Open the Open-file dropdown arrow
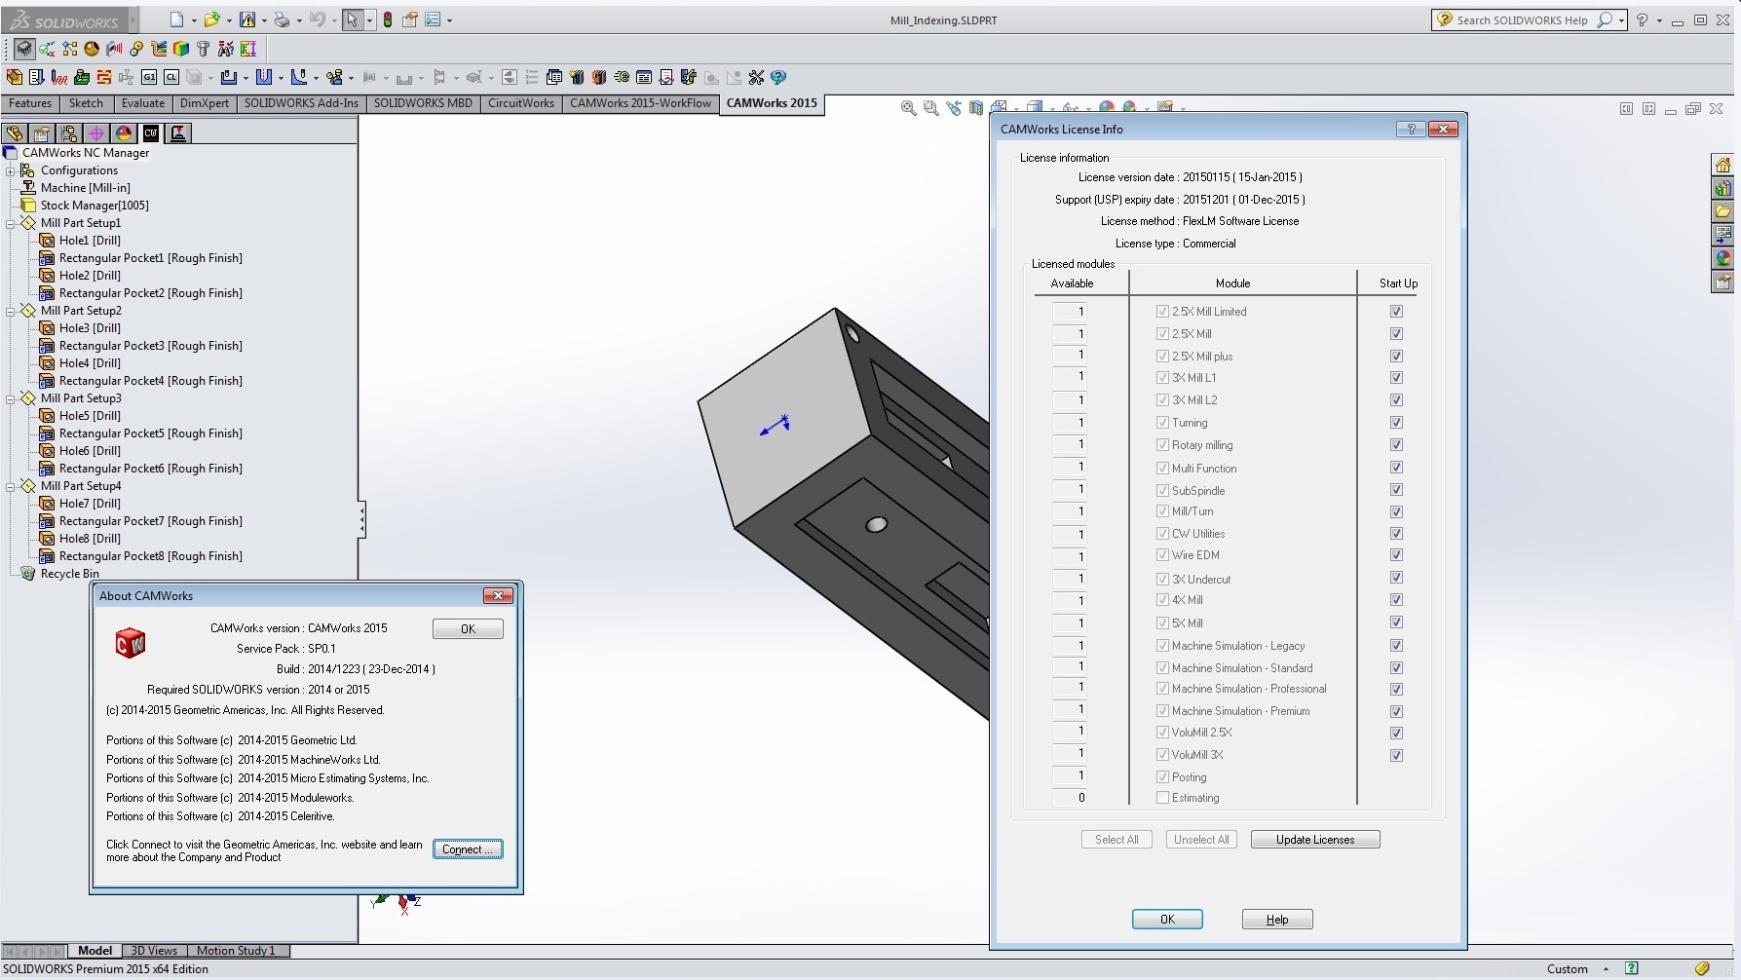 229,20
